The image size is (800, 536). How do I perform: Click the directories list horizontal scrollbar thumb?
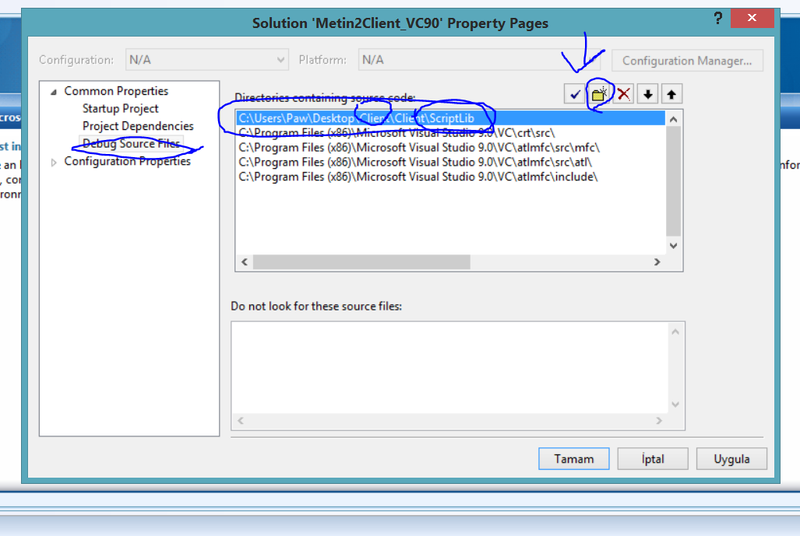coord(361,262)
